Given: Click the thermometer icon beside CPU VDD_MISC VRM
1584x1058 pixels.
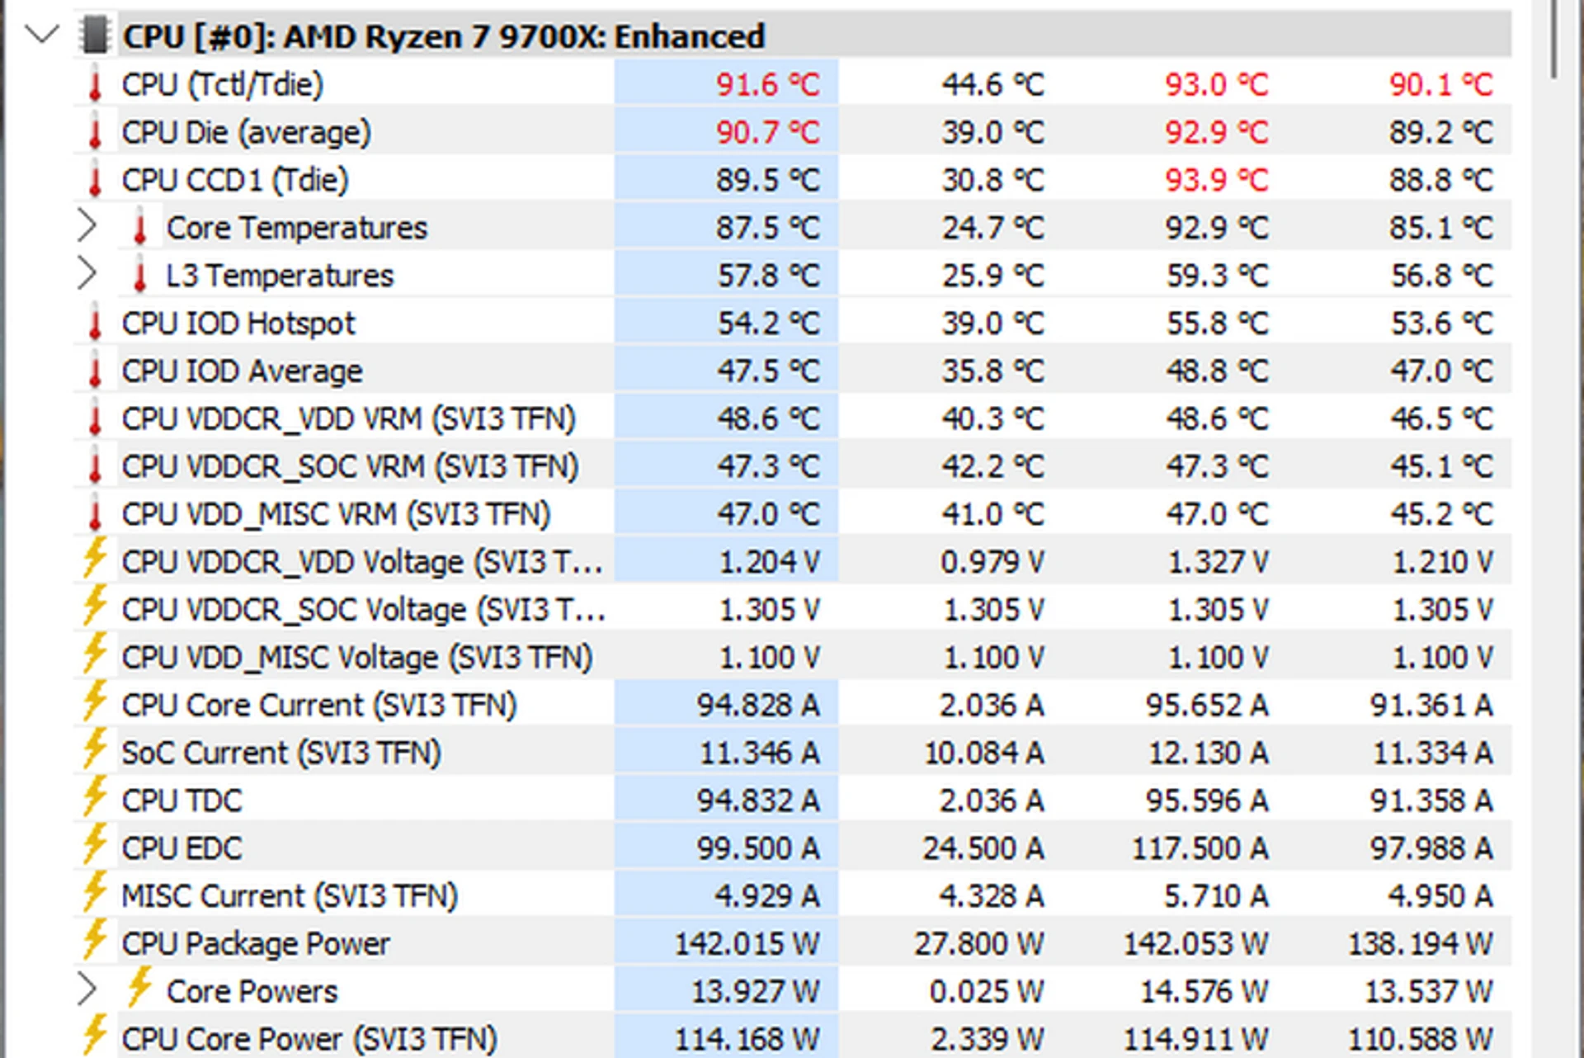Looking at the screenshot, I should pos(95,514).
